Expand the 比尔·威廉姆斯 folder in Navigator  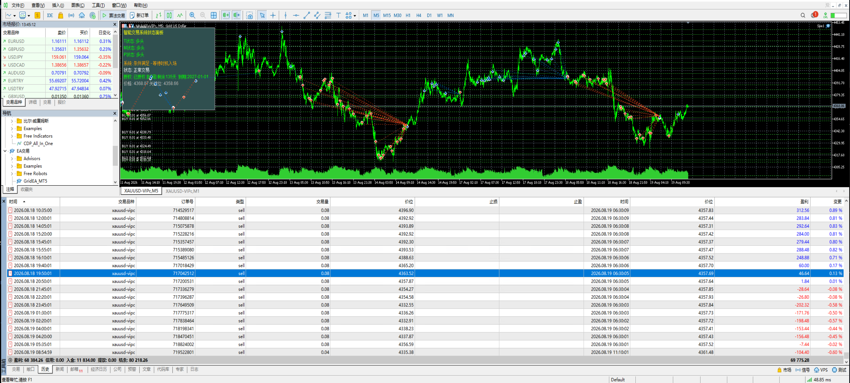pos(12,121)
